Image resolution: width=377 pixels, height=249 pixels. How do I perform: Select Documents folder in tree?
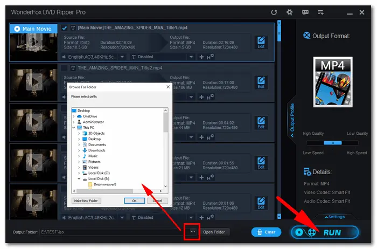click(x=97, y=145)
